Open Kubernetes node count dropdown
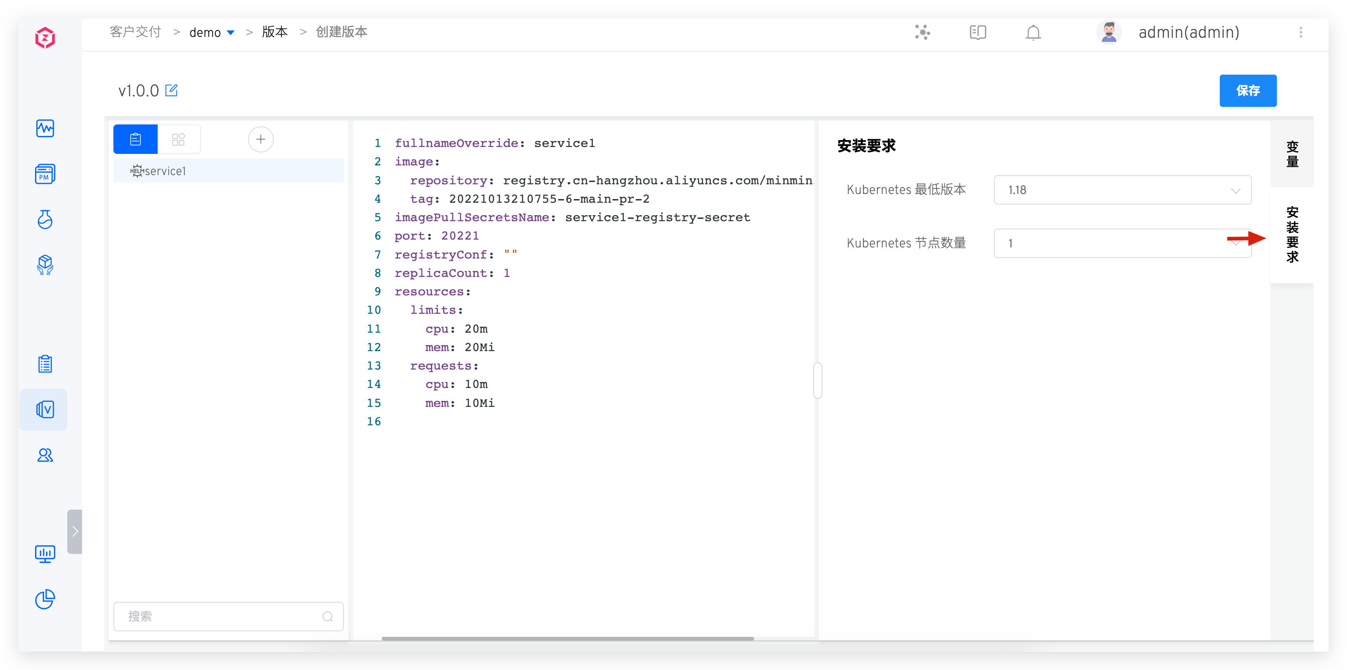 pyautogui.click(x=1122, y=243)
